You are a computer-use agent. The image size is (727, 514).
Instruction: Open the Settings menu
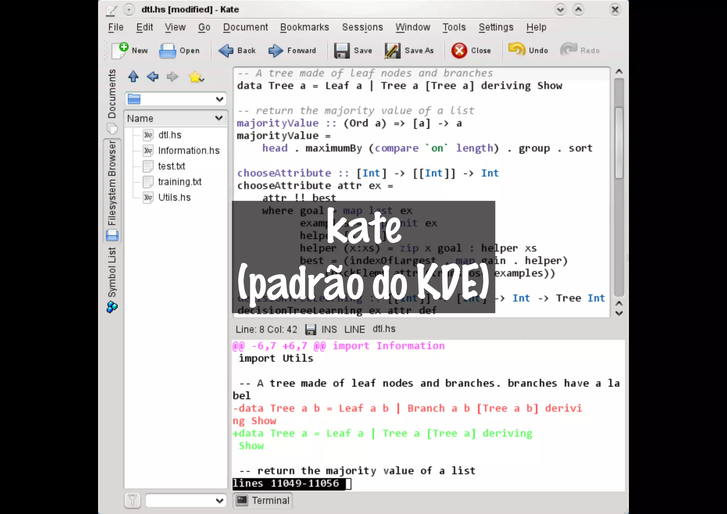496,27
